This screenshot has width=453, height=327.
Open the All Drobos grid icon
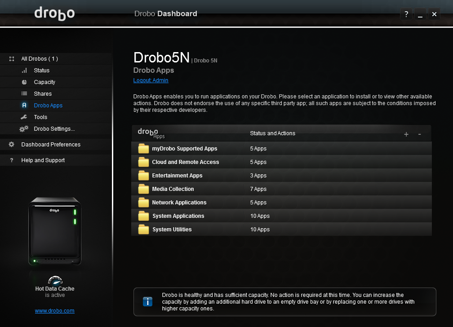pos(12,59)
